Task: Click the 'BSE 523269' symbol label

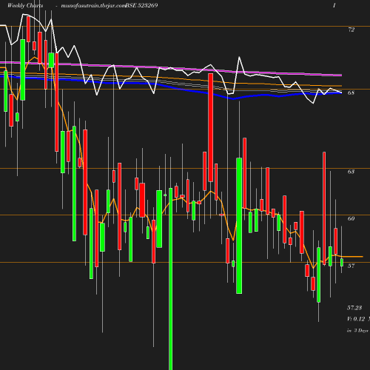Action: 141,5
